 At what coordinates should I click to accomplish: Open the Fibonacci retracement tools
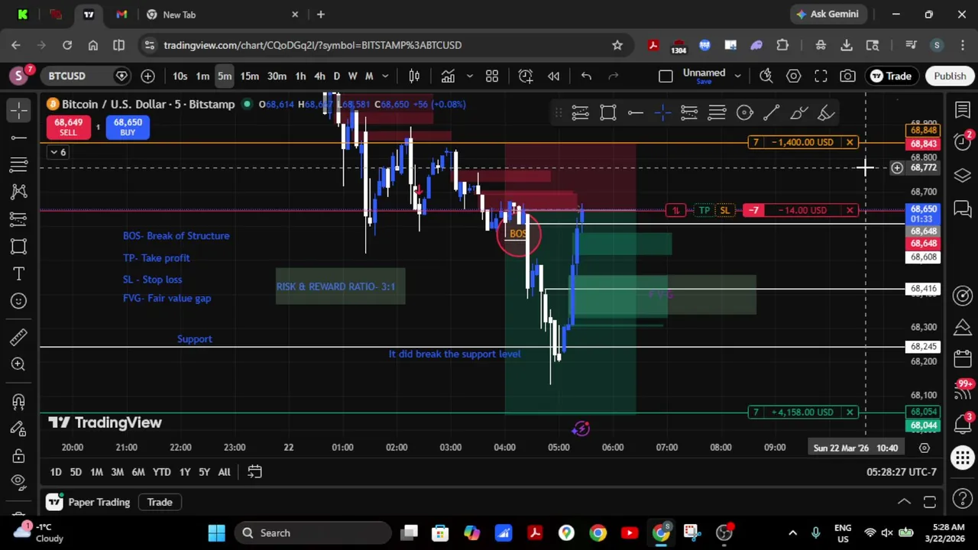click(19, 164)
